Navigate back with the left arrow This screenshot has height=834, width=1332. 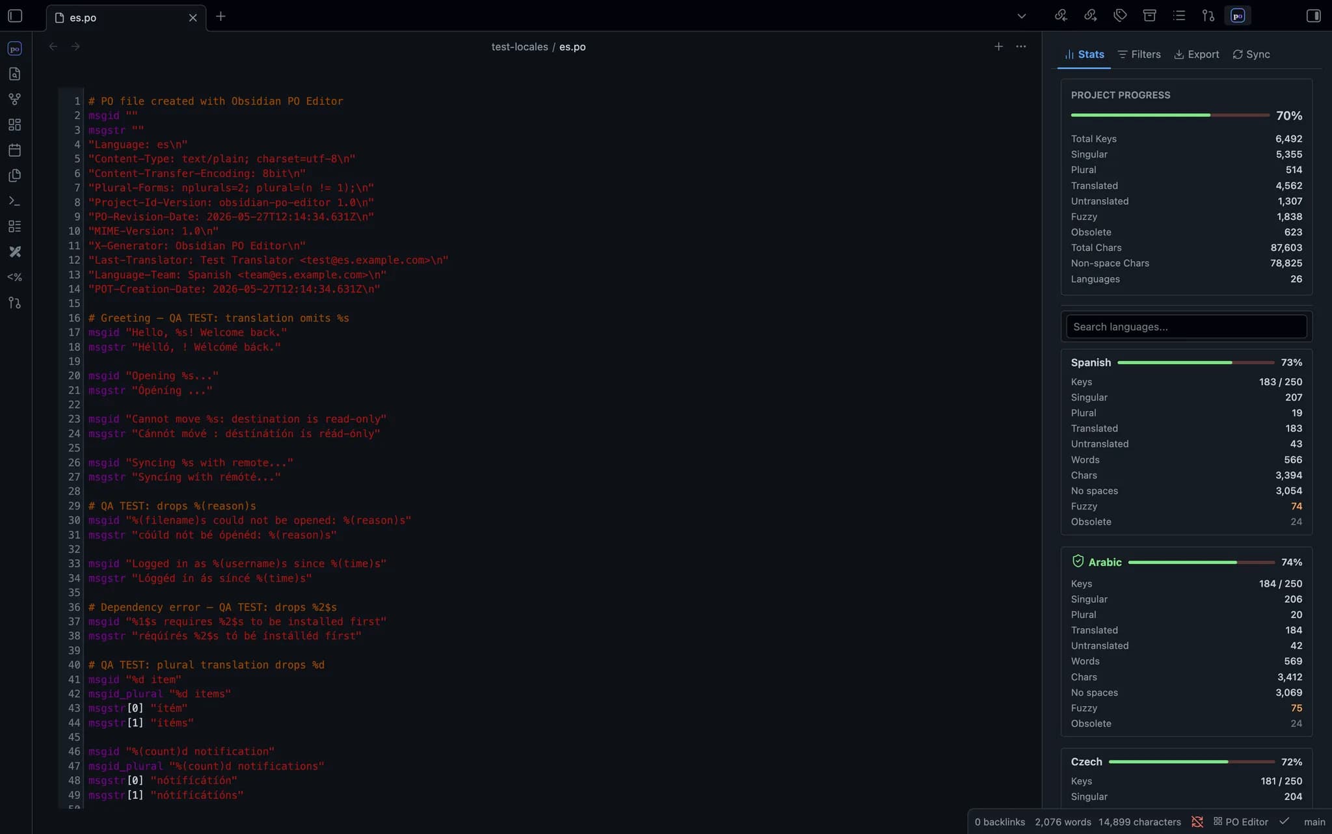53,46
